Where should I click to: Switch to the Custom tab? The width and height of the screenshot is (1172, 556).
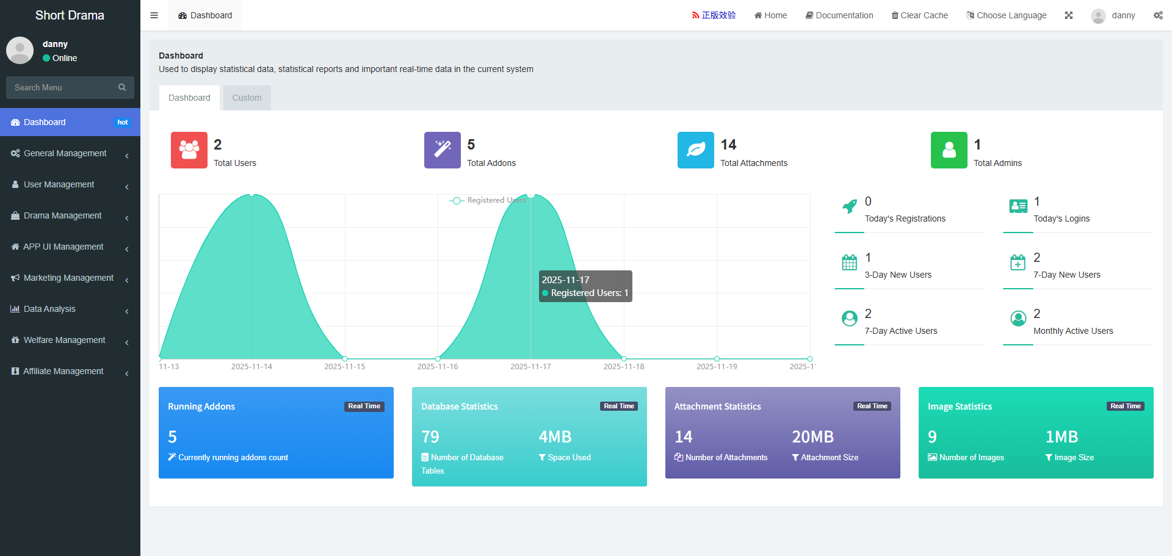[x=247, y=98]
